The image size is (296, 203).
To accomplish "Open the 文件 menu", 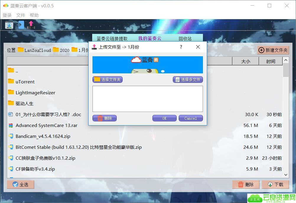I will coord(21,15).
